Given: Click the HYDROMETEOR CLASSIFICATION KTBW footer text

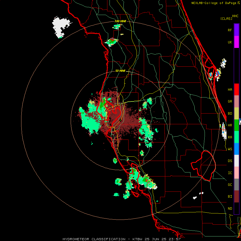Looking at the screenshot, I should point(121,239).
